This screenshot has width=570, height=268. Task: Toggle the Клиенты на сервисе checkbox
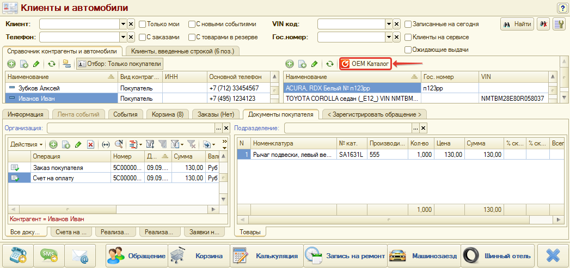click(x=408, y=36)
